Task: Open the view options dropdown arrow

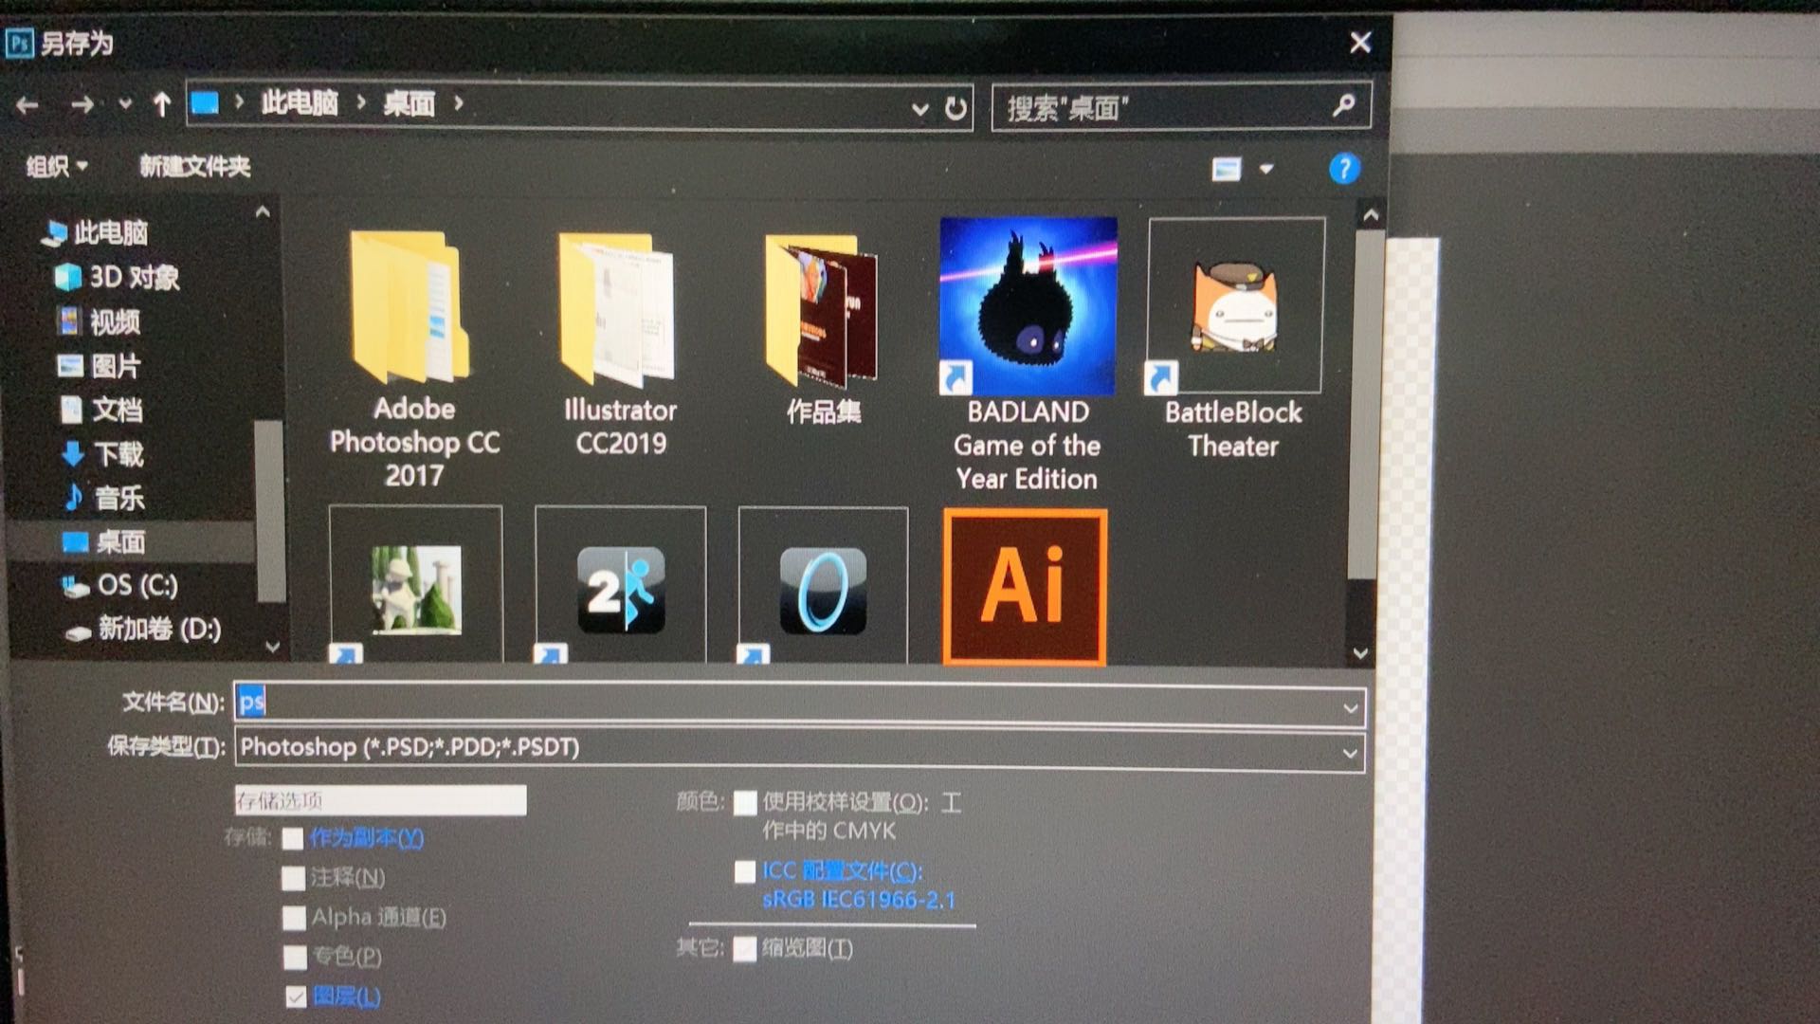Action: pyautogui.click(x=1266, y=169)
